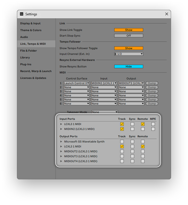Enable Sync for LCXL3 1 MIDI input
Viewport: 188px width, 205px height.
tap(132, 124)
